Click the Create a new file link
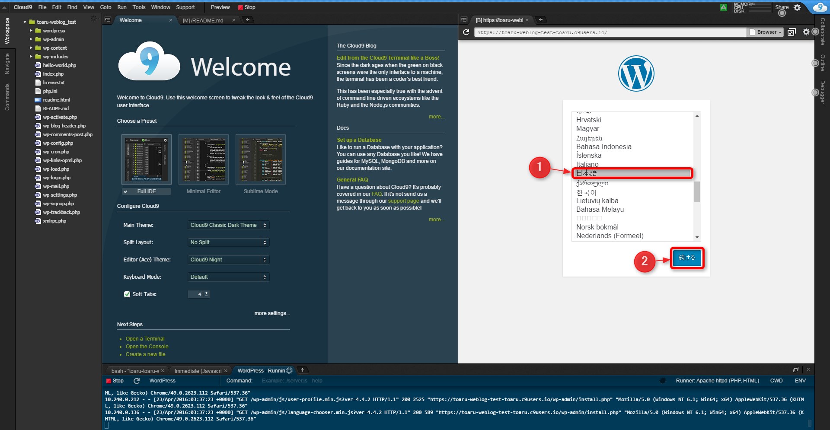The width and height of the screenshot is (830, 430). [145, 354]
